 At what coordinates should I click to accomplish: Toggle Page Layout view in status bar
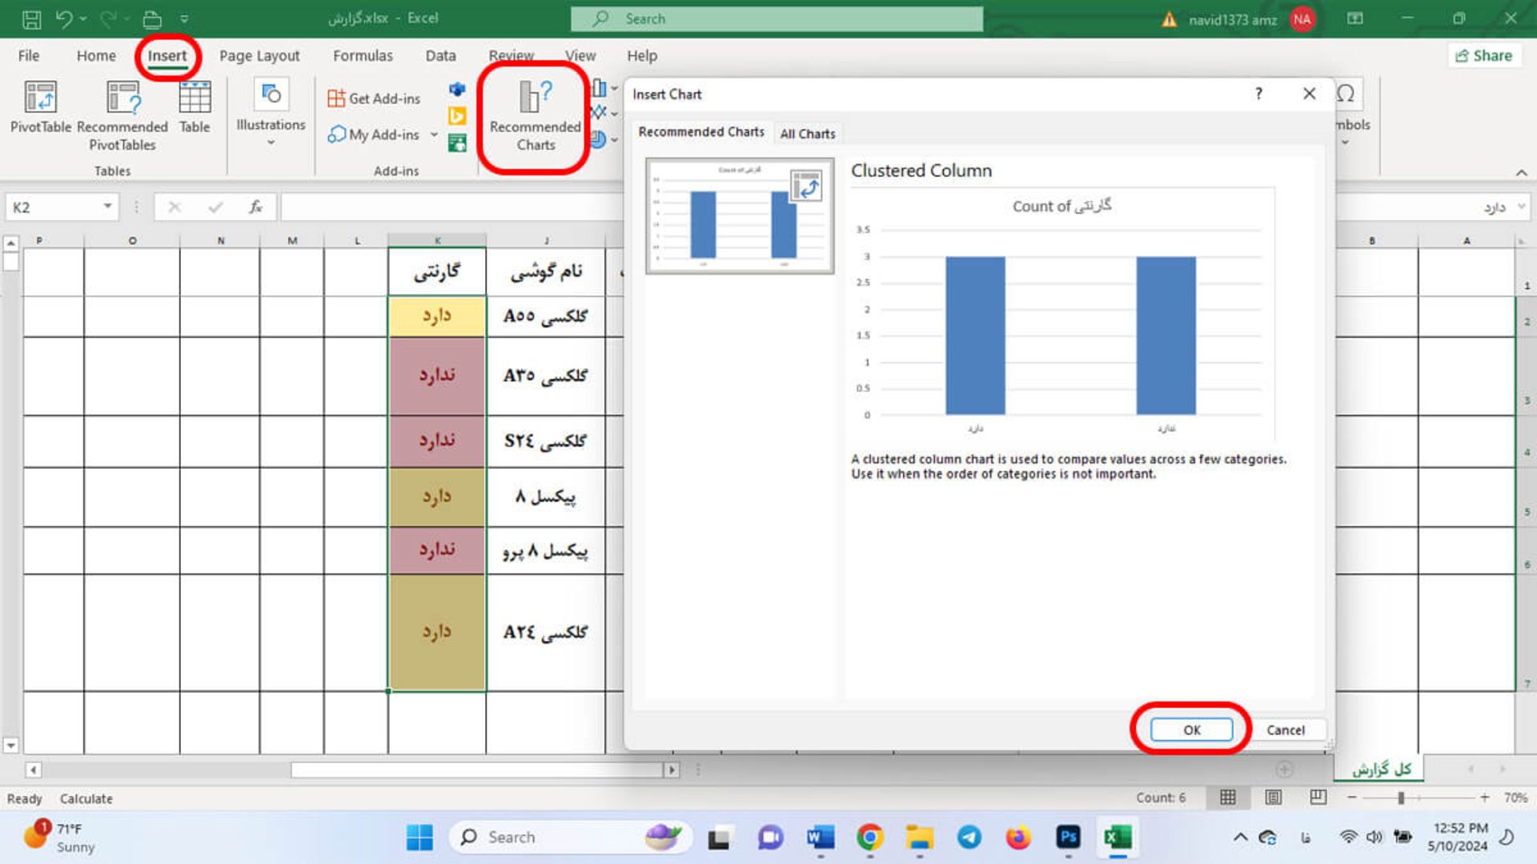point(1274,798)
